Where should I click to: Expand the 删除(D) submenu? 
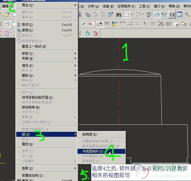47,76
